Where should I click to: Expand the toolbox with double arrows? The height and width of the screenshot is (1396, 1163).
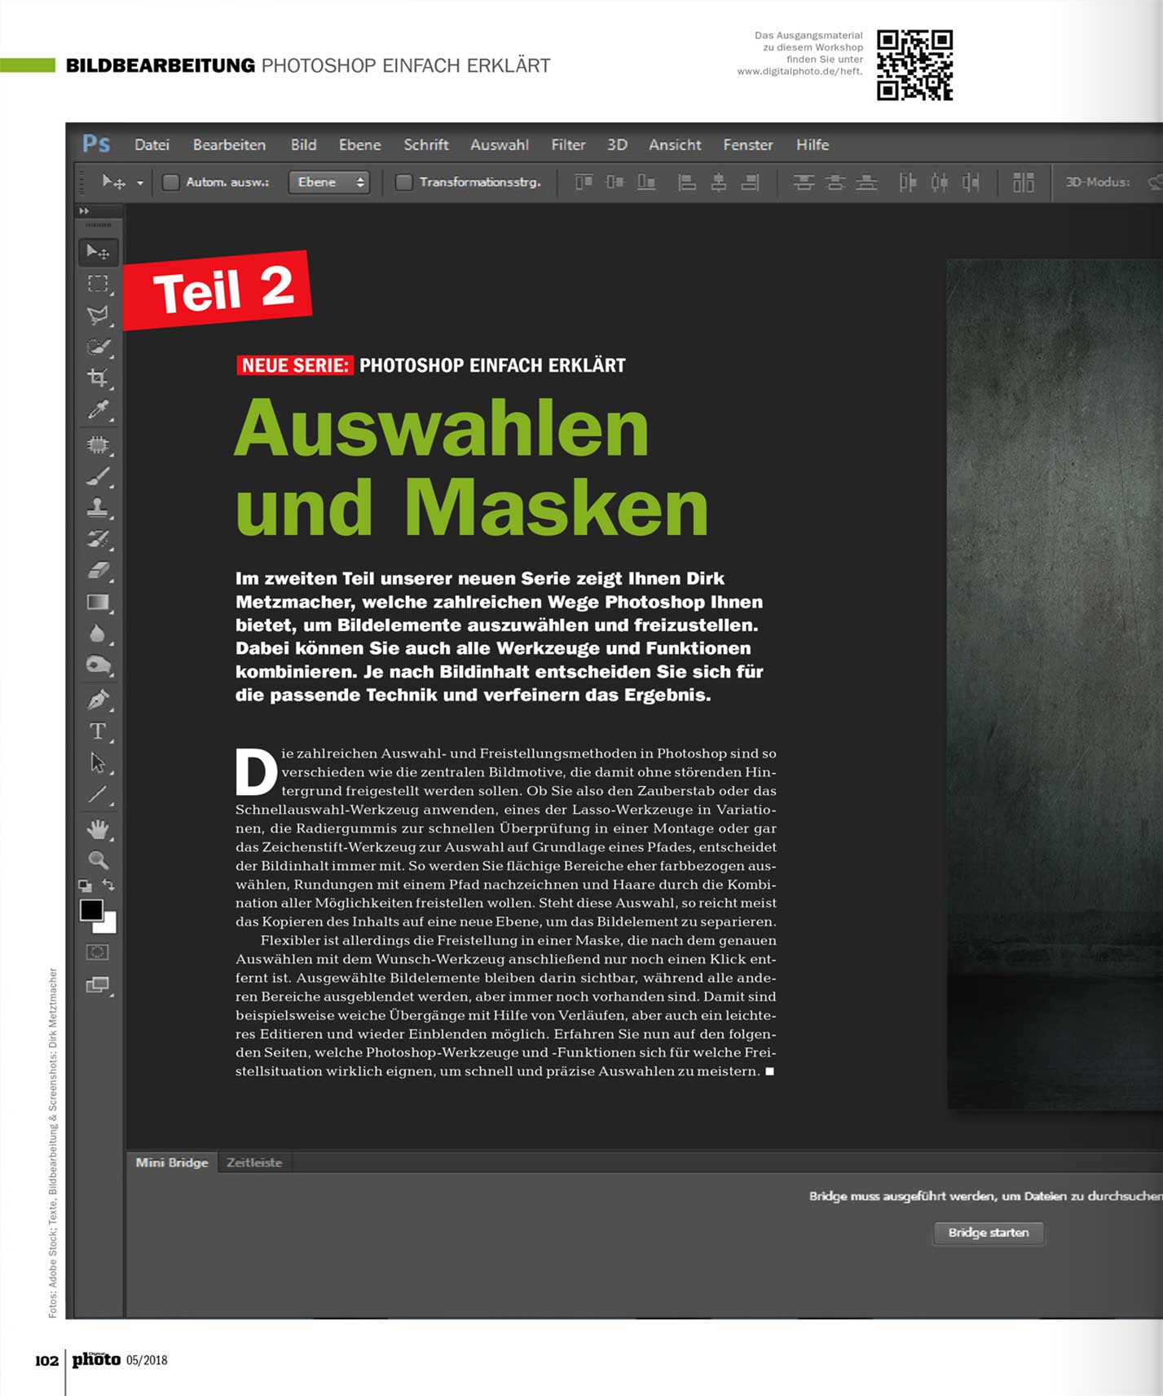84,210
